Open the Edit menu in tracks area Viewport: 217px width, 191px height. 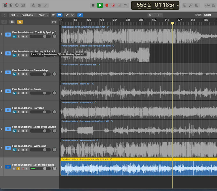point(14,15)
